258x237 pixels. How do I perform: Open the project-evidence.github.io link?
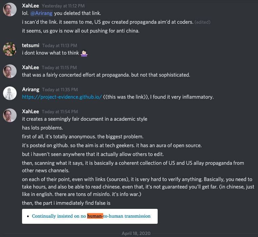point(62,97)
